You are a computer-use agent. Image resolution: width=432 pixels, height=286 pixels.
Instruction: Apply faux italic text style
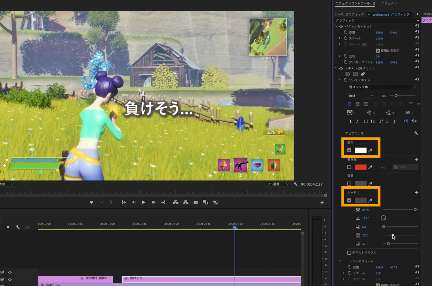tap(357, 121)
